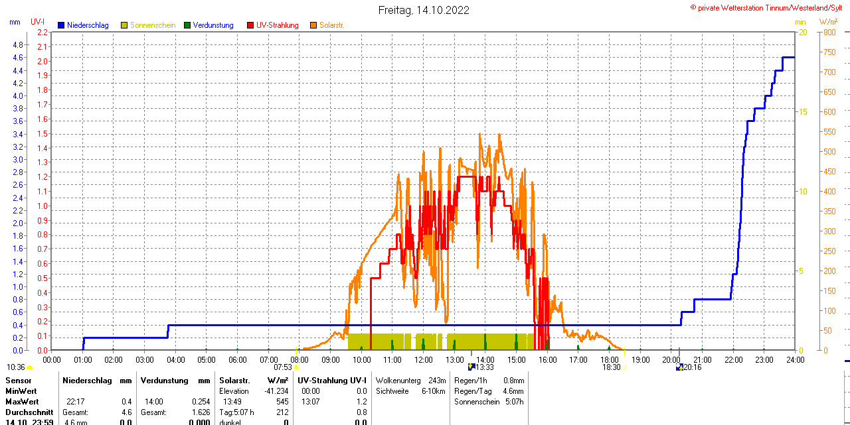The image size is (850, 425).
Task: Select the Sensor header in the data table
Action: click(18, 381)
